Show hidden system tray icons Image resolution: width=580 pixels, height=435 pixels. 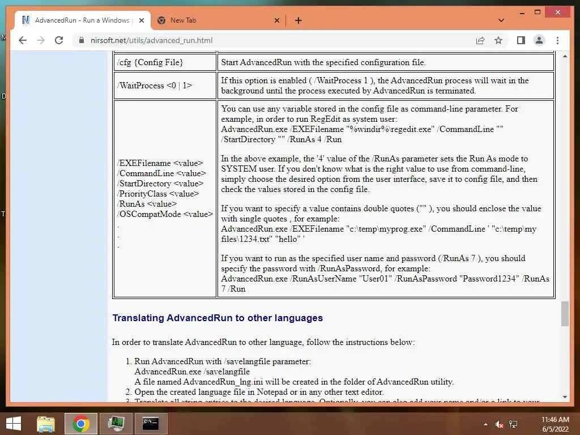coord(485,424)
